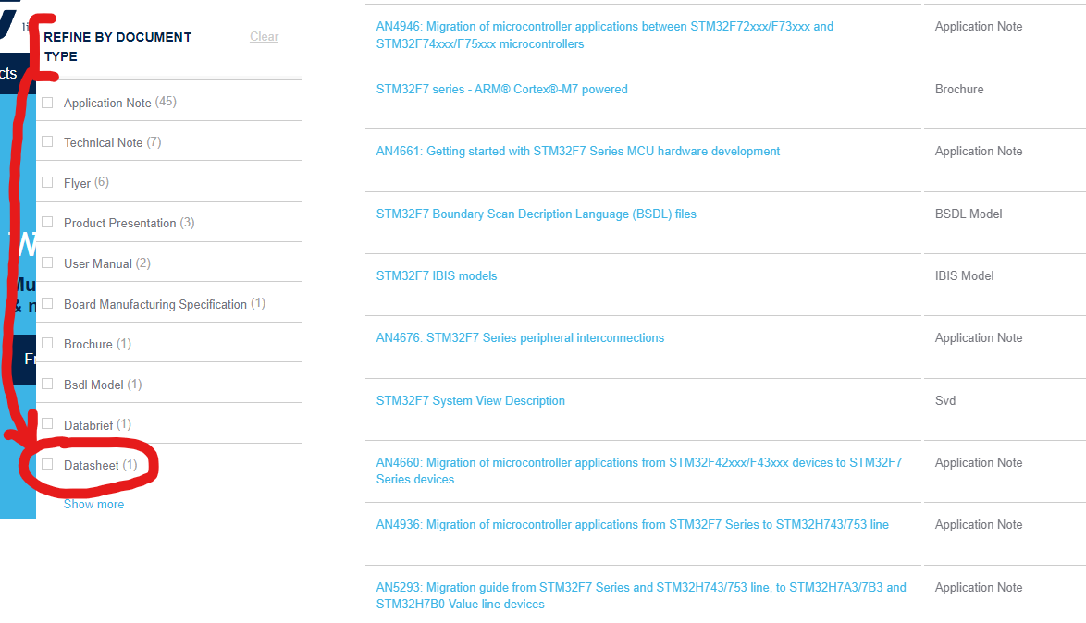Click the IBIS Model type cell
The height and width of the screenshot is (623, 1086).
pos(964,275)
